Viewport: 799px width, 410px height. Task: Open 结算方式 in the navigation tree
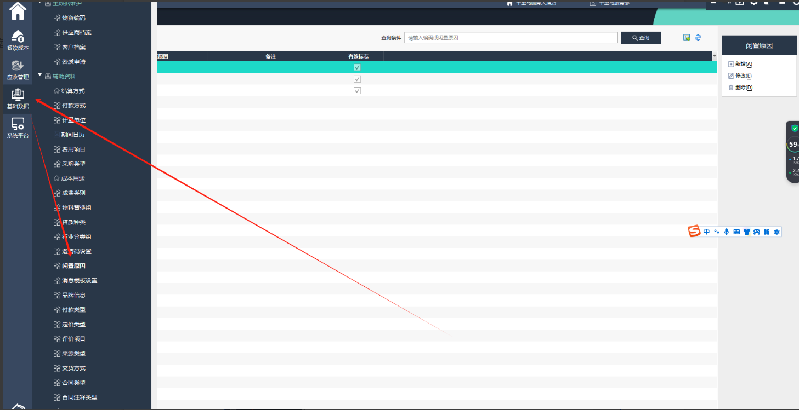click(x=73, y=91)
